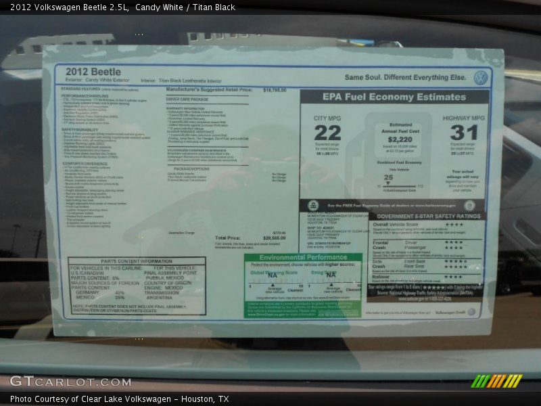Click the "GOVERNMENT 5-STAR SAFETY RATINGS" header
The image size is (541, 406).
tap(429, 216)
